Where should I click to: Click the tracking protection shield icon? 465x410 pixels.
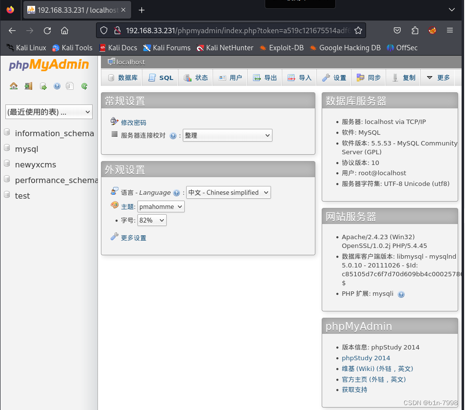tap(103, 30)
